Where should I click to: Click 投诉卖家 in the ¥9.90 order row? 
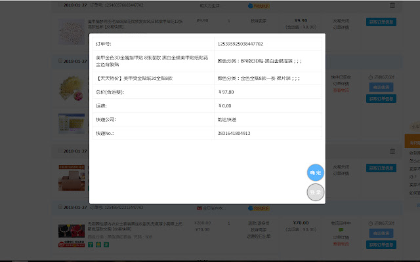pyautogui.click(x=259, y=21)
